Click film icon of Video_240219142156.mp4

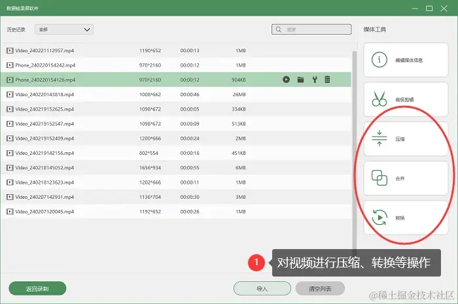pyautogui.click(x=10, y=153)
